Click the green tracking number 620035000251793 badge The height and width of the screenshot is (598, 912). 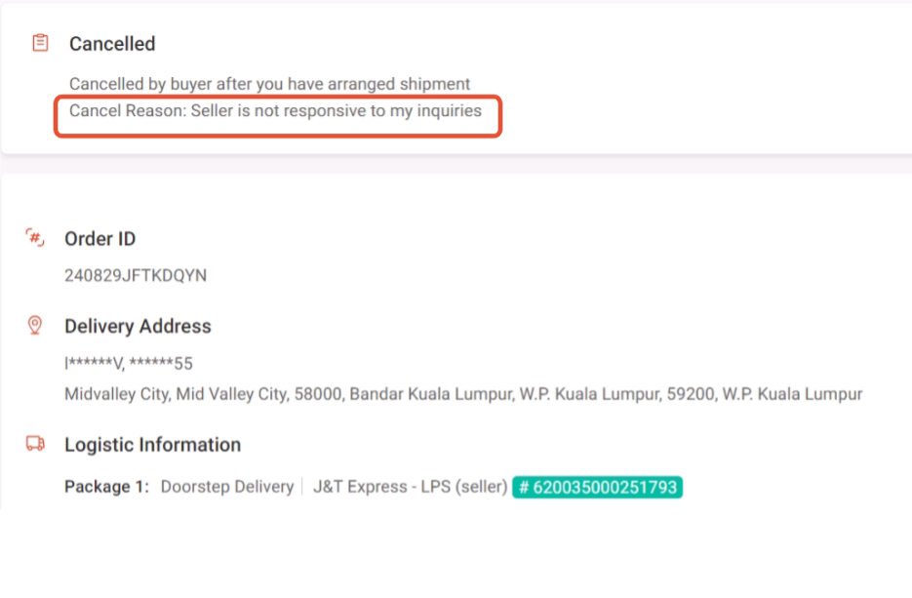[597, 487]
